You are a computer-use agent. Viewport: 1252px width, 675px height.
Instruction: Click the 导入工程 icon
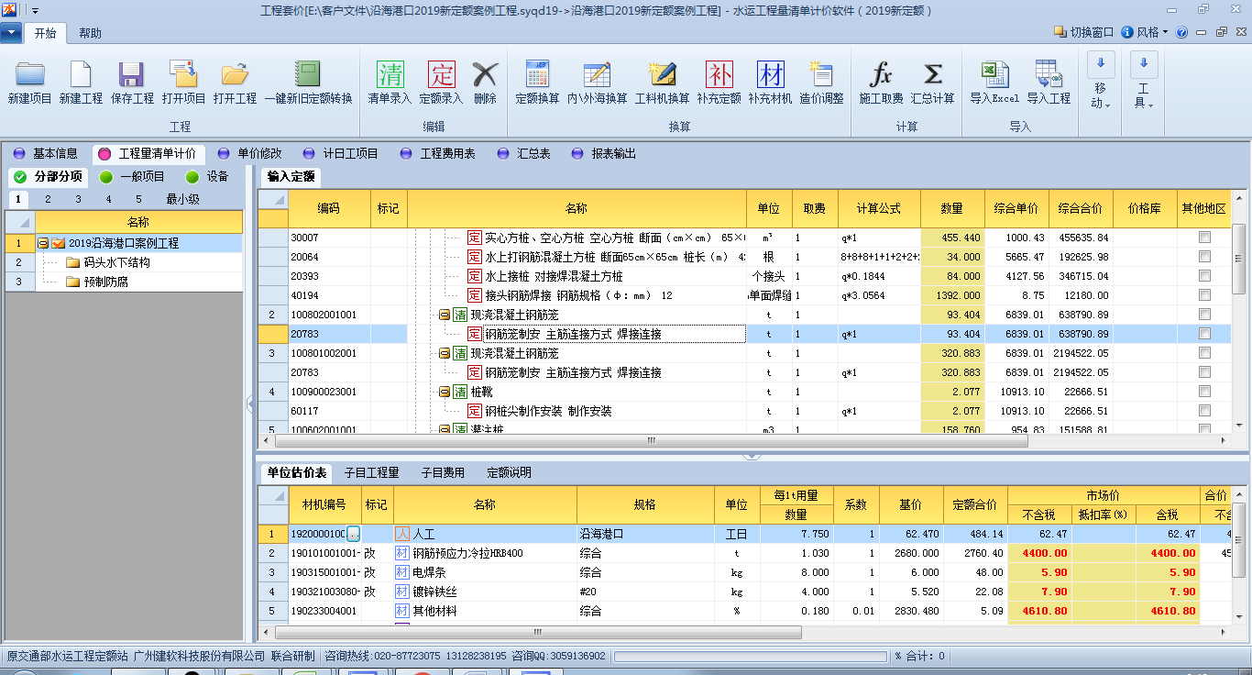[1049, 74]
